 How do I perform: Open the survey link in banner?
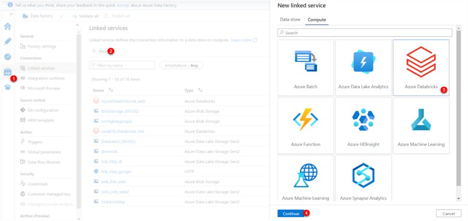[123, 5]
